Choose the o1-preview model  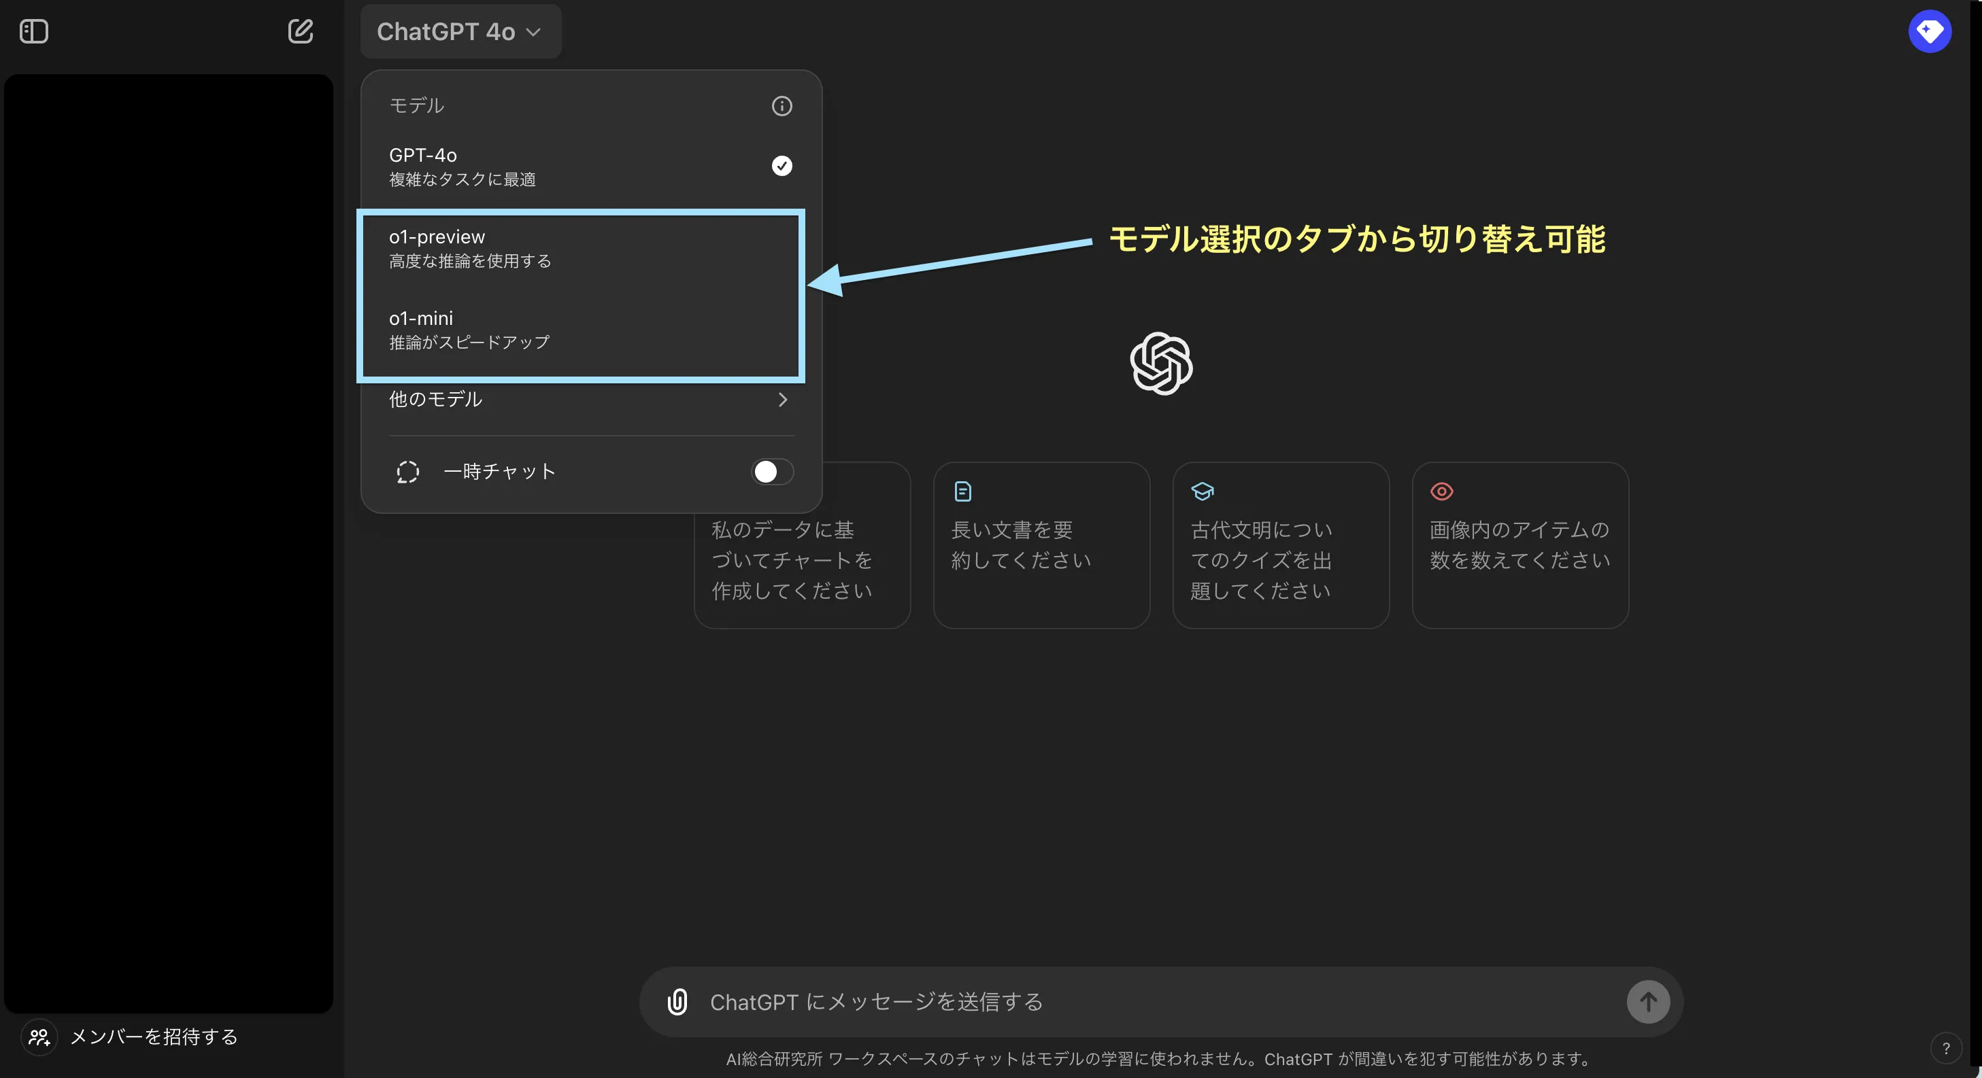(x=582, y=248)
